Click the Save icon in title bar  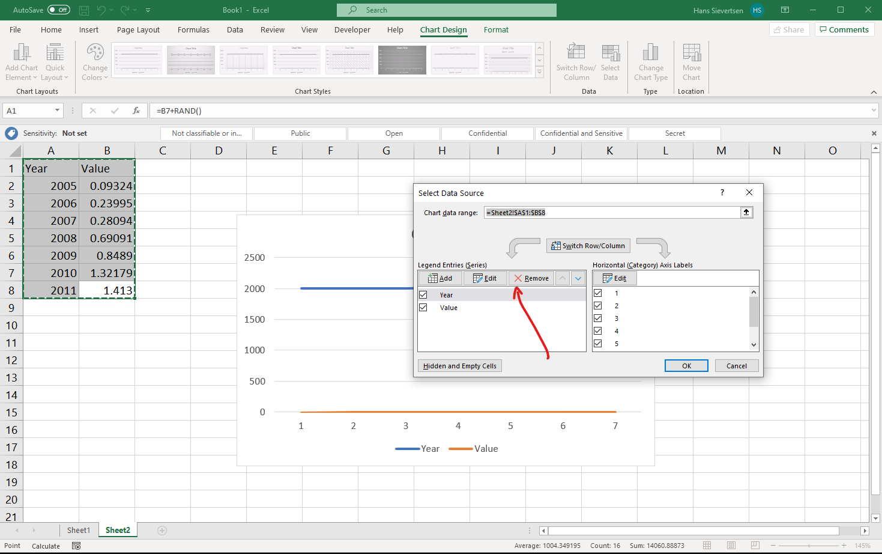tap(84, 10)
